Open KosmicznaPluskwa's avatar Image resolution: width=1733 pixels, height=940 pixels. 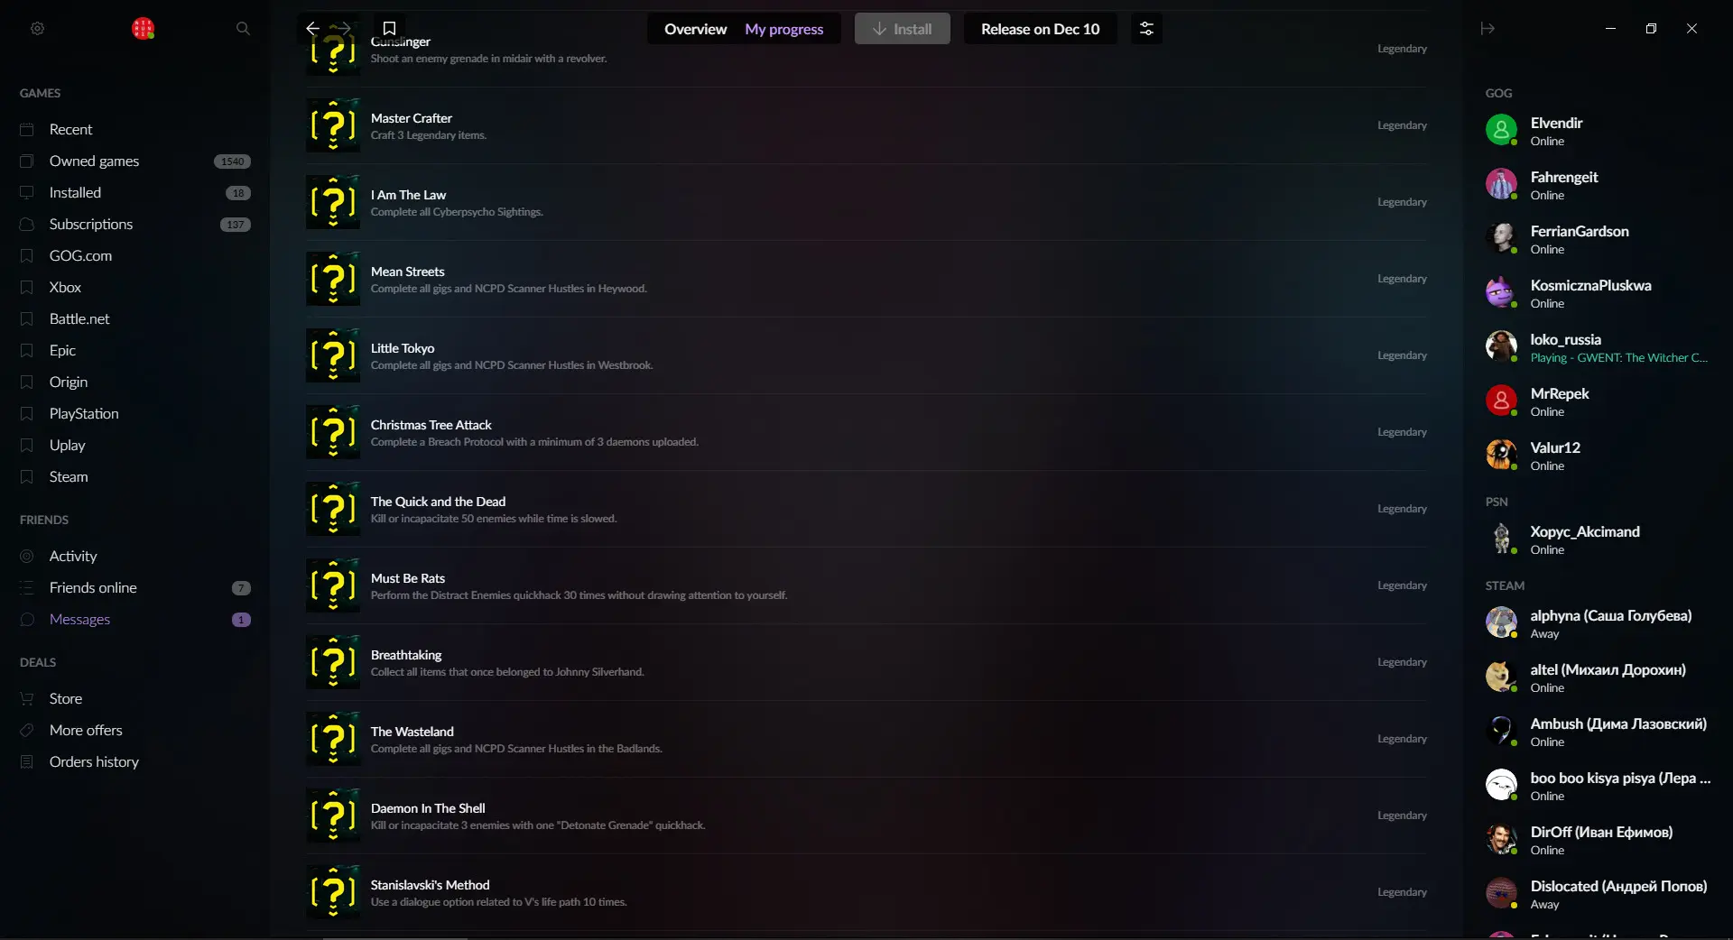[x=1502, y=292]
